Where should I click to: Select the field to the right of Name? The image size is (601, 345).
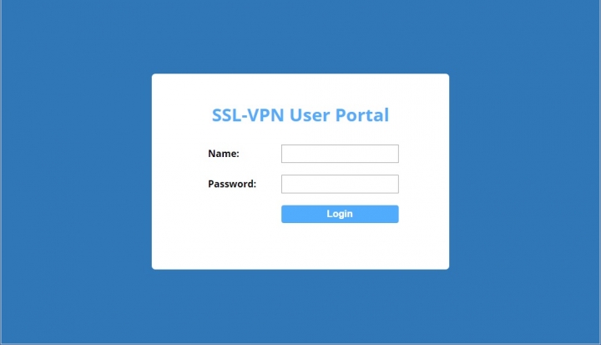[x=340, y=154]
